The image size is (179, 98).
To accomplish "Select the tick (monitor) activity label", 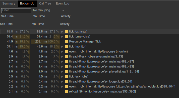I will 78,46.
